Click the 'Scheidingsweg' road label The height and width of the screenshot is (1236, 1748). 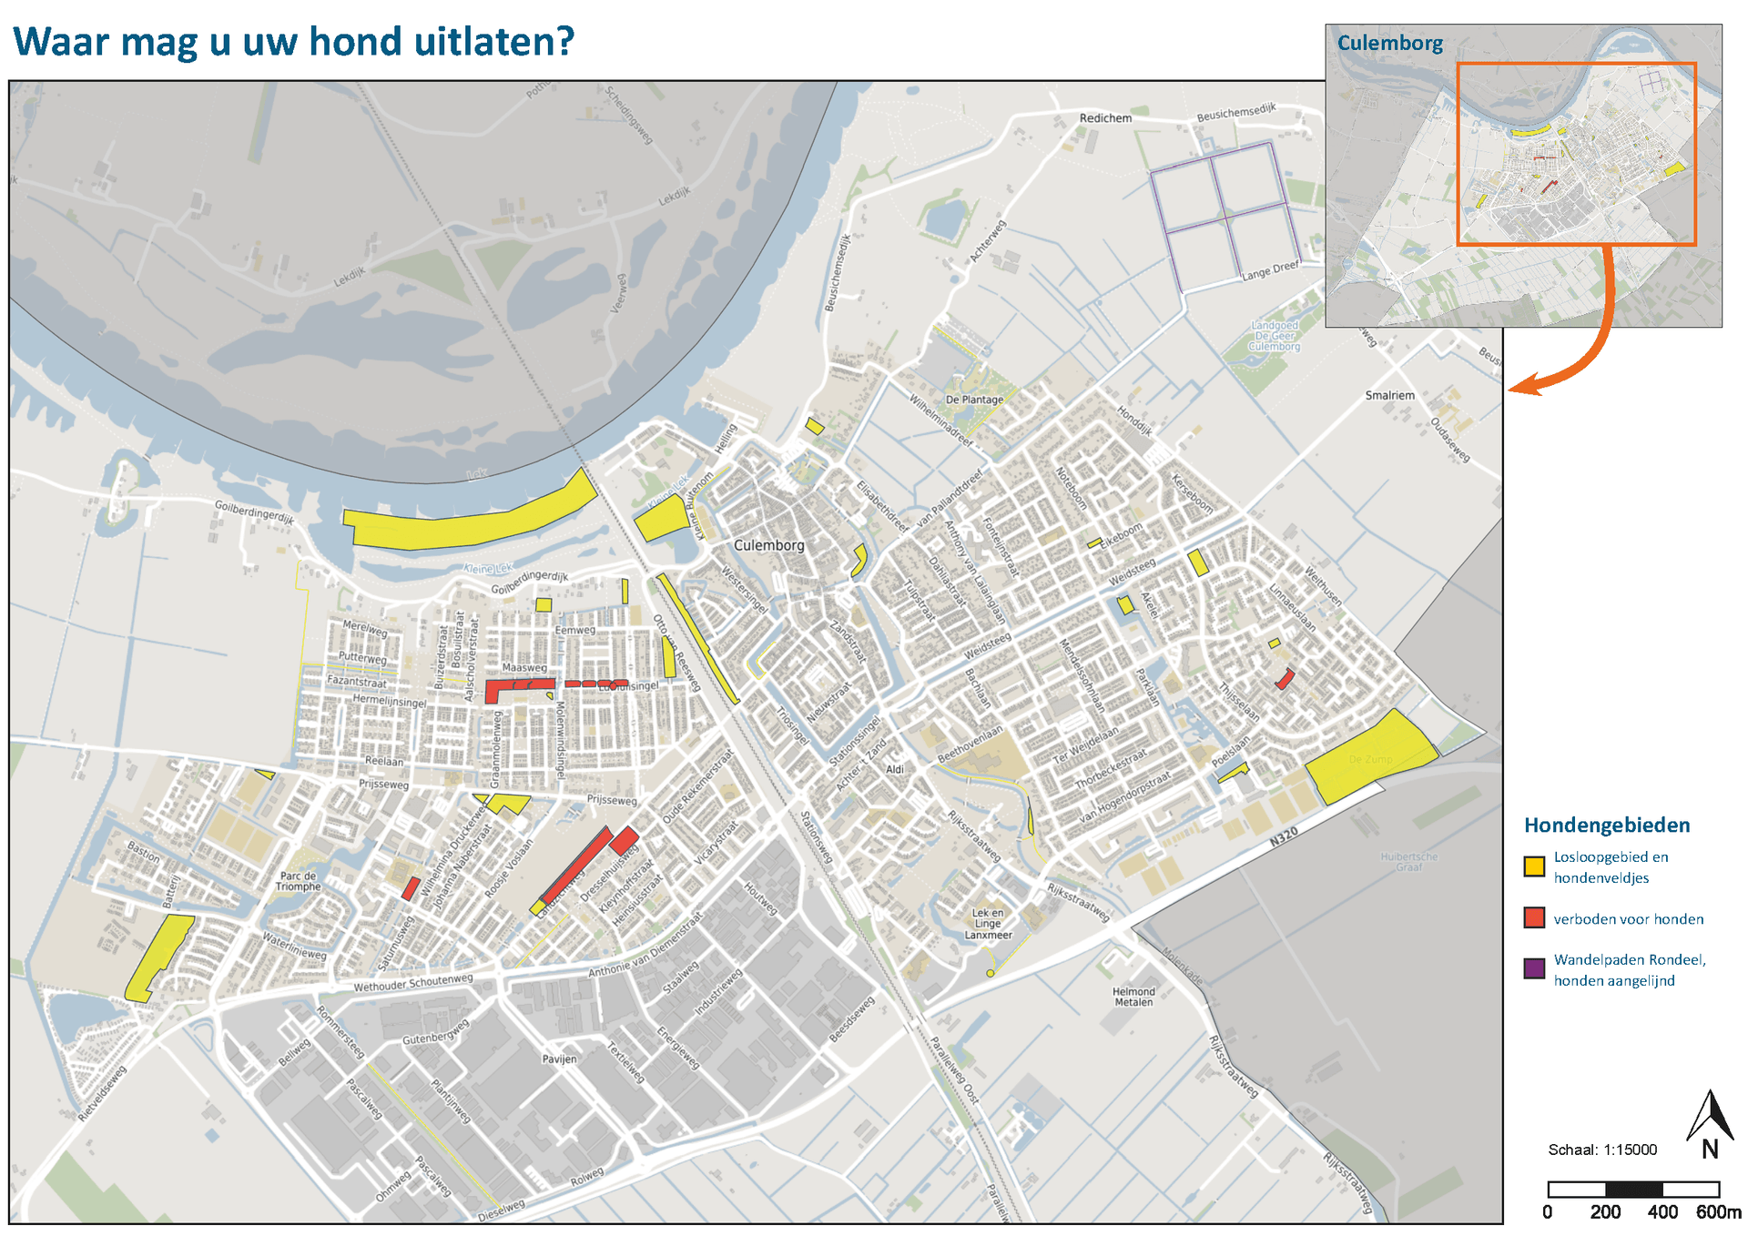629,116
